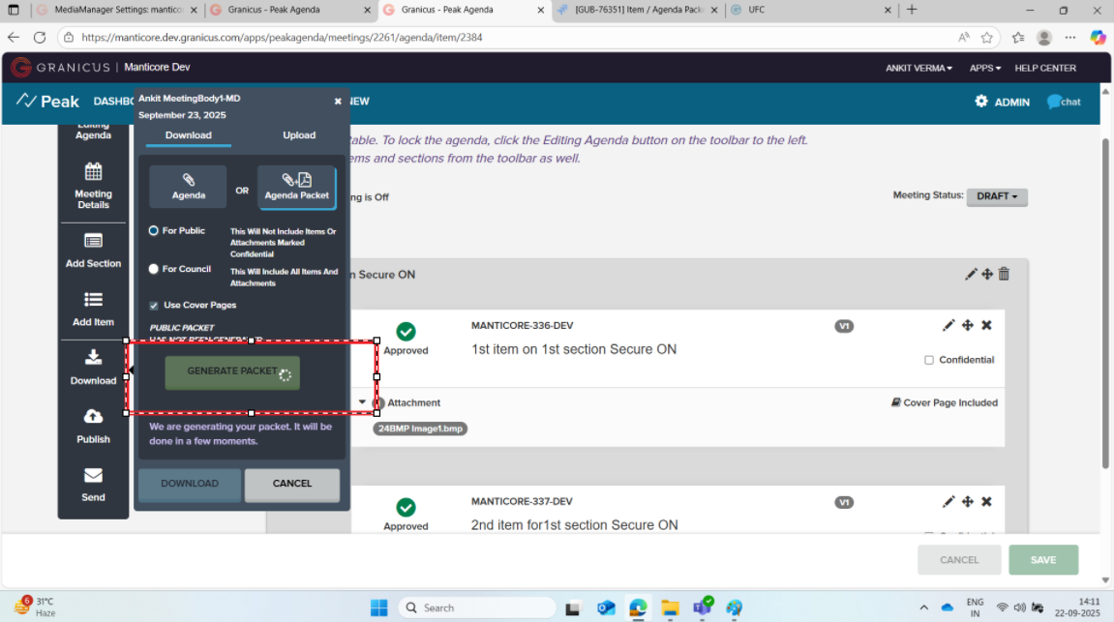Click the Windows taskbar Search box

pos(477,607)
